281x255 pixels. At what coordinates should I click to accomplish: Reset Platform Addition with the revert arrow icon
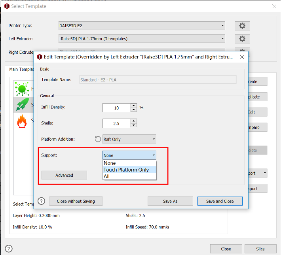98,139
